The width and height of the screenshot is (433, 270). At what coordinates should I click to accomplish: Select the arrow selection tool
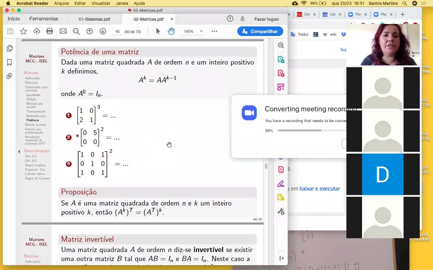coord(158,31)
